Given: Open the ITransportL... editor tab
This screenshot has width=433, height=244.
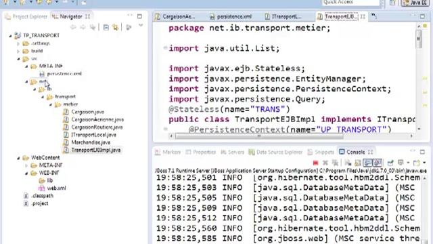Looking at the screenshot, I should pos(283,16).
